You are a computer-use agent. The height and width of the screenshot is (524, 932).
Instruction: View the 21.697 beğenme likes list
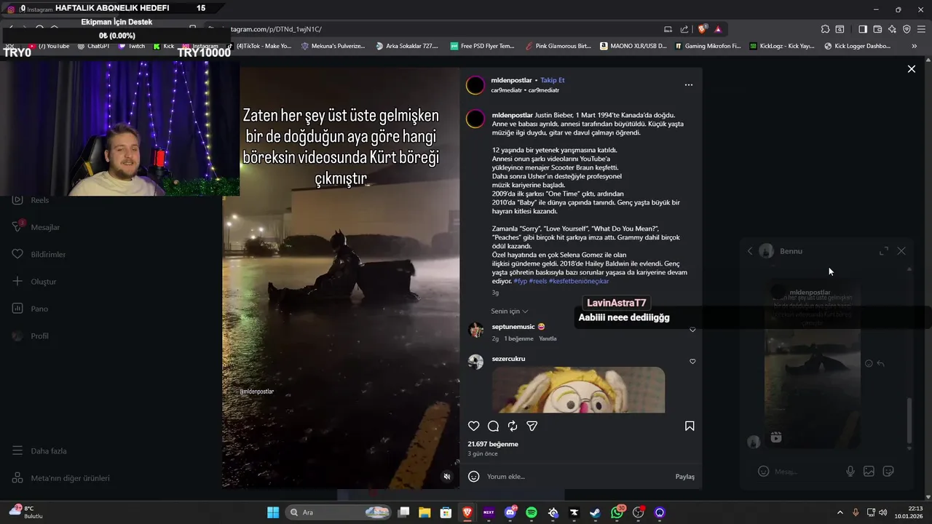pyautogui.click(x=493, y=444)
